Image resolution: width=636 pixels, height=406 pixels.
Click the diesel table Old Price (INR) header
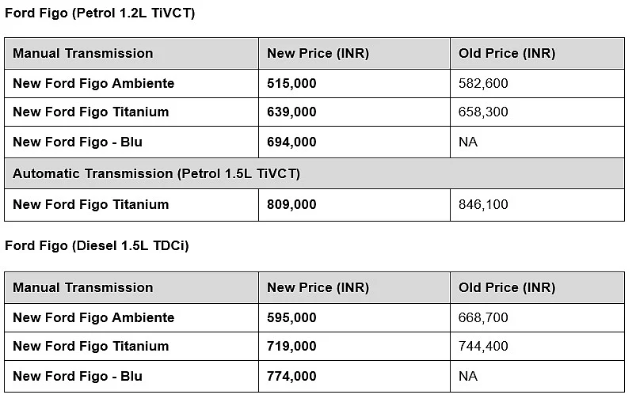537,288
